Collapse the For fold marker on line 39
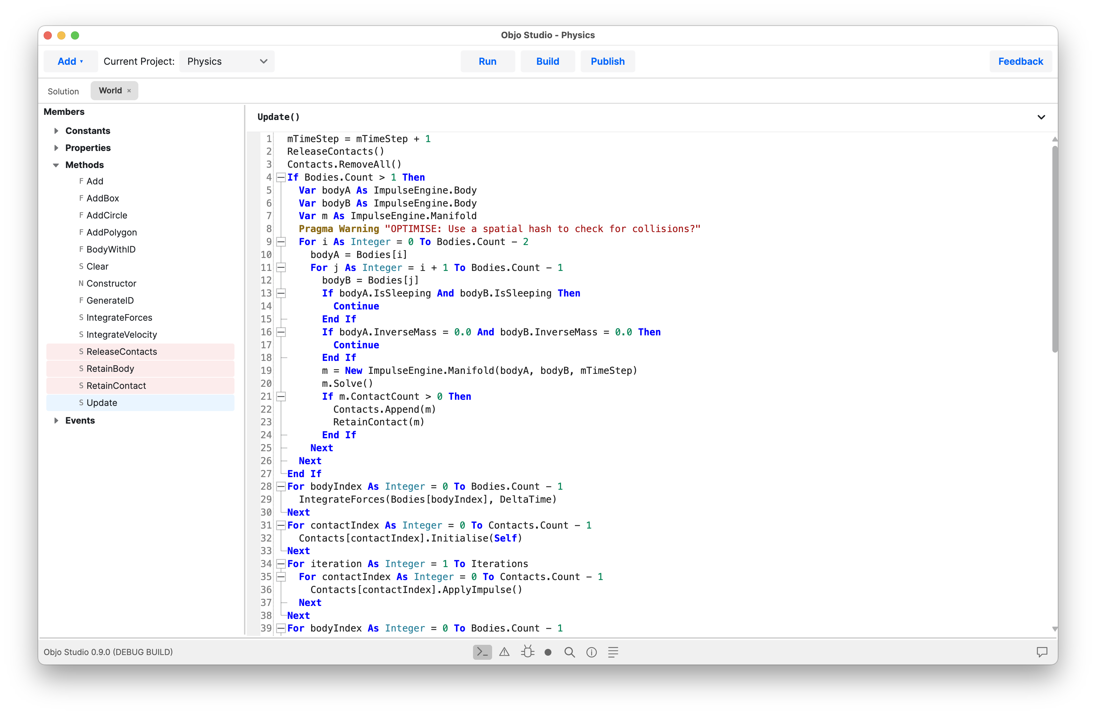 (280, 628)
